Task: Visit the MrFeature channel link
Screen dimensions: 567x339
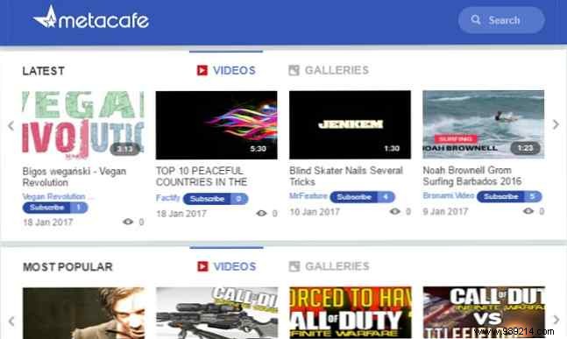Action: (308, 195)
